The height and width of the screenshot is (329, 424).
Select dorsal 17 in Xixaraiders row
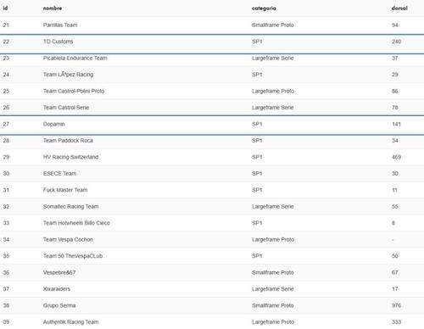pos(395,289)
